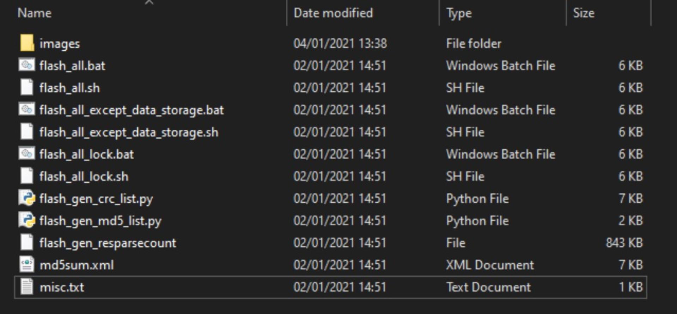677x314 pixels.
Task: Sort files by the Name column
Action: (35, 13)
